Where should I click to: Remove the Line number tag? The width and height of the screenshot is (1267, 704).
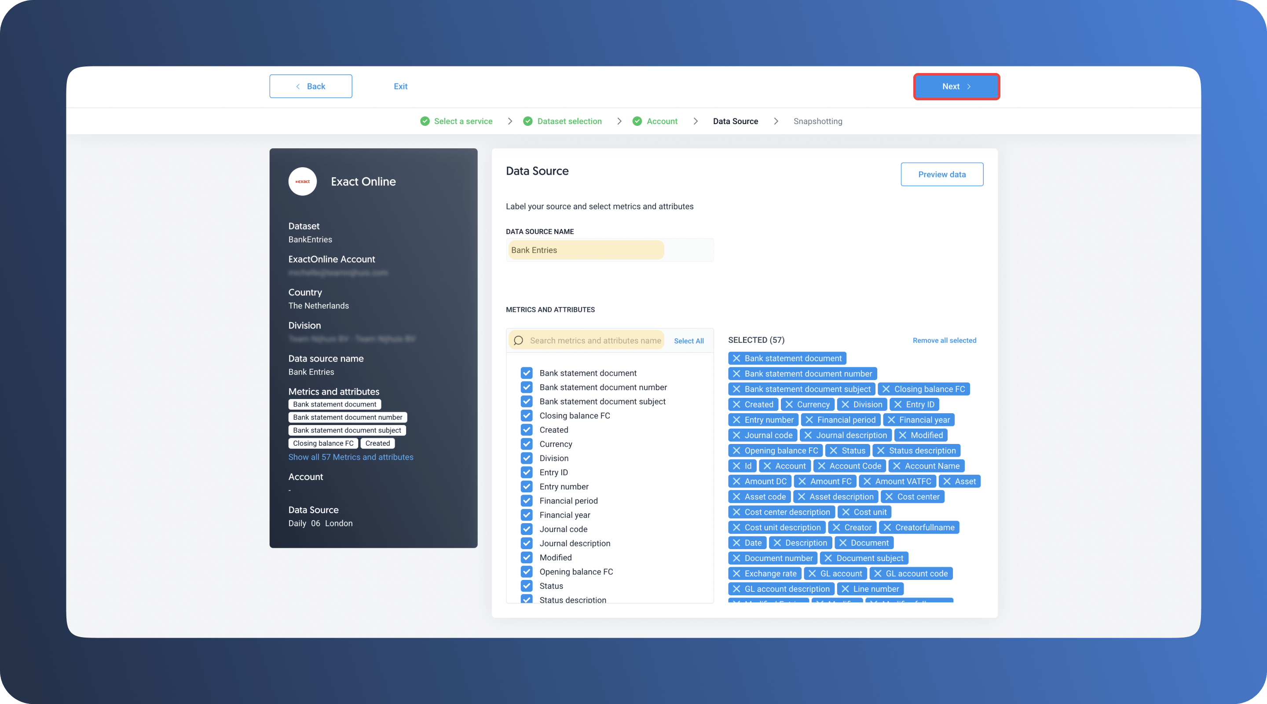click(x=845, y=589)
